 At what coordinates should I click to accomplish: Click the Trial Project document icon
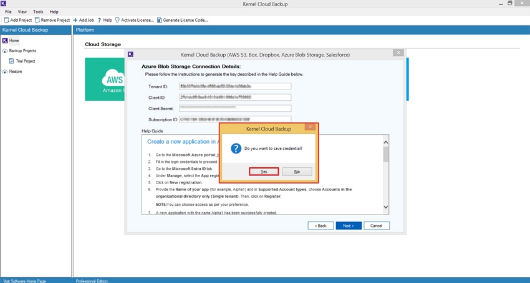[11, 61]
